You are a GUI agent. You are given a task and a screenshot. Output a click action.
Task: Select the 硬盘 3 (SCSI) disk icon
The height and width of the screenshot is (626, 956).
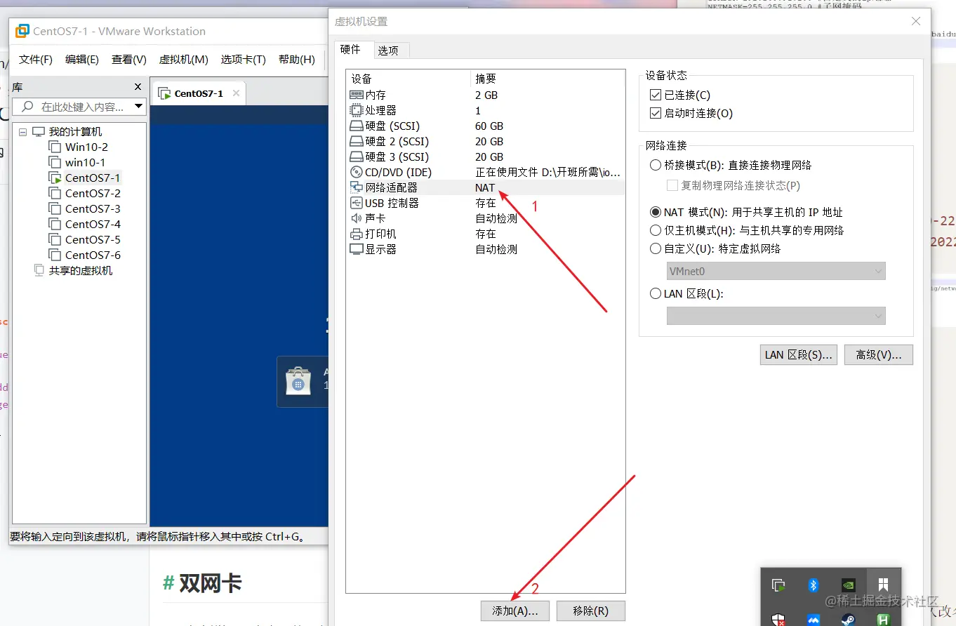click(357, 157)
